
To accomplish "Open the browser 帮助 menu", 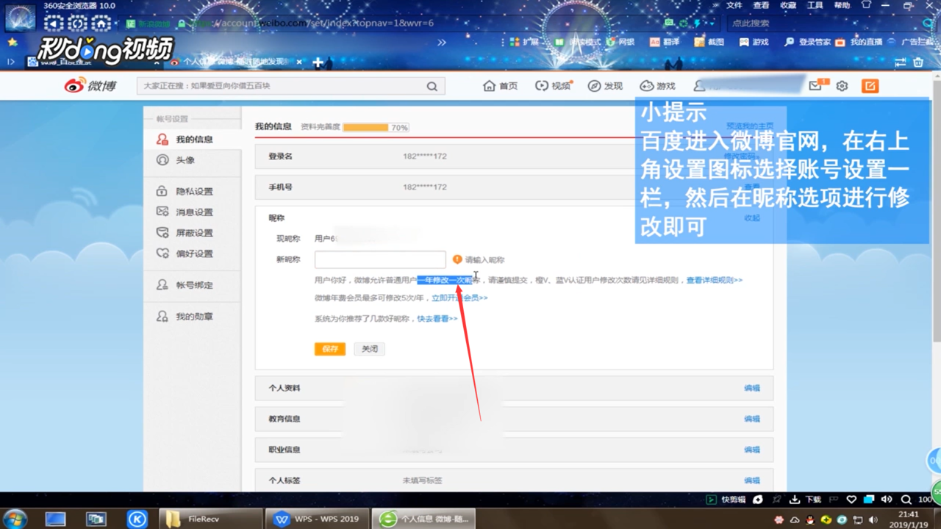I will pos(842,5).
